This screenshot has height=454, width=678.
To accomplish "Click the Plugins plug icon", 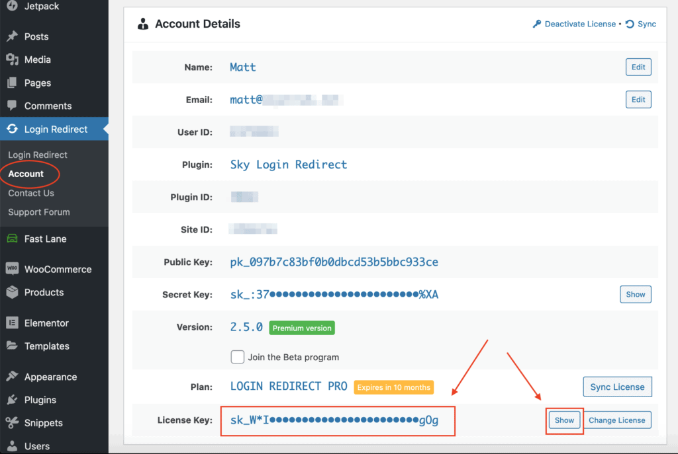I will (x=12, y=400).
